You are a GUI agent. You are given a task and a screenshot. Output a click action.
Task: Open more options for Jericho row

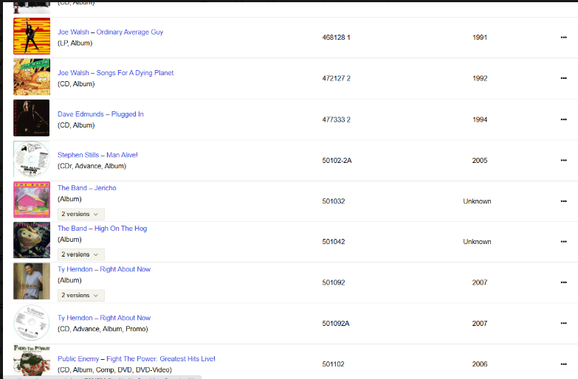tap(563, 201)
